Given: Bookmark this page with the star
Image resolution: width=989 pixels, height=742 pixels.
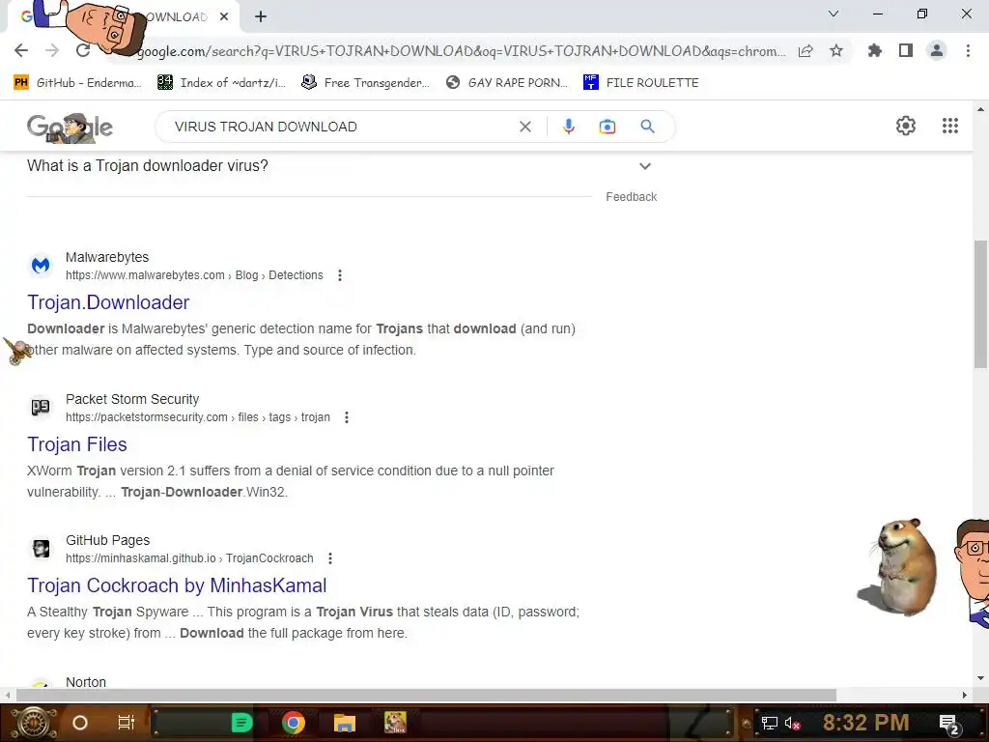Looking at the screenshot, I should [836, 50].
